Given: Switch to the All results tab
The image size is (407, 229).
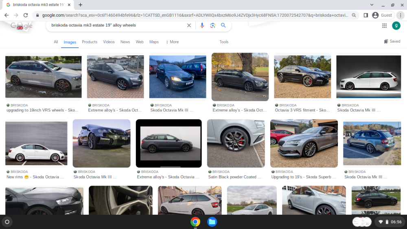Looking at the screenshot, I should pos(56,42).
